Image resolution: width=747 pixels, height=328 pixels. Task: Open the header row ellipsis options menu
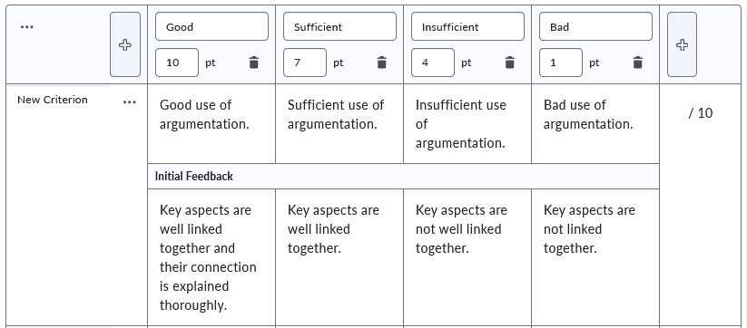click(27, 27)
